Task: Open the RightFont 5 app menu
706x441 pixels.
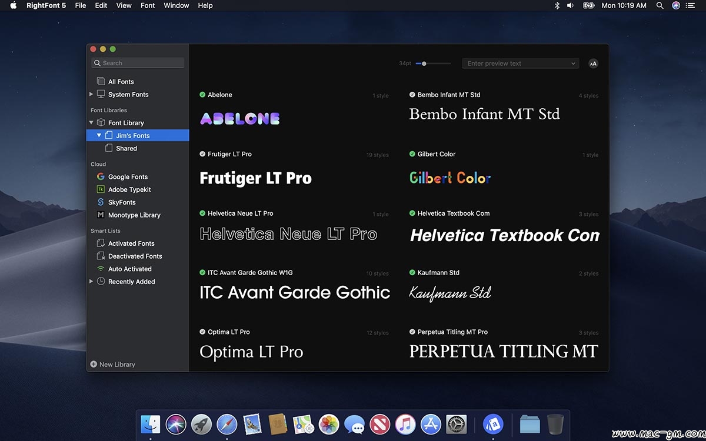Action: click(46, 5)
